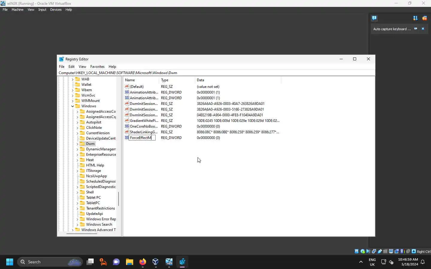Click the ShaderLinkingG... value icon
The image size is (431, 269).
click(x=127, y=132)
